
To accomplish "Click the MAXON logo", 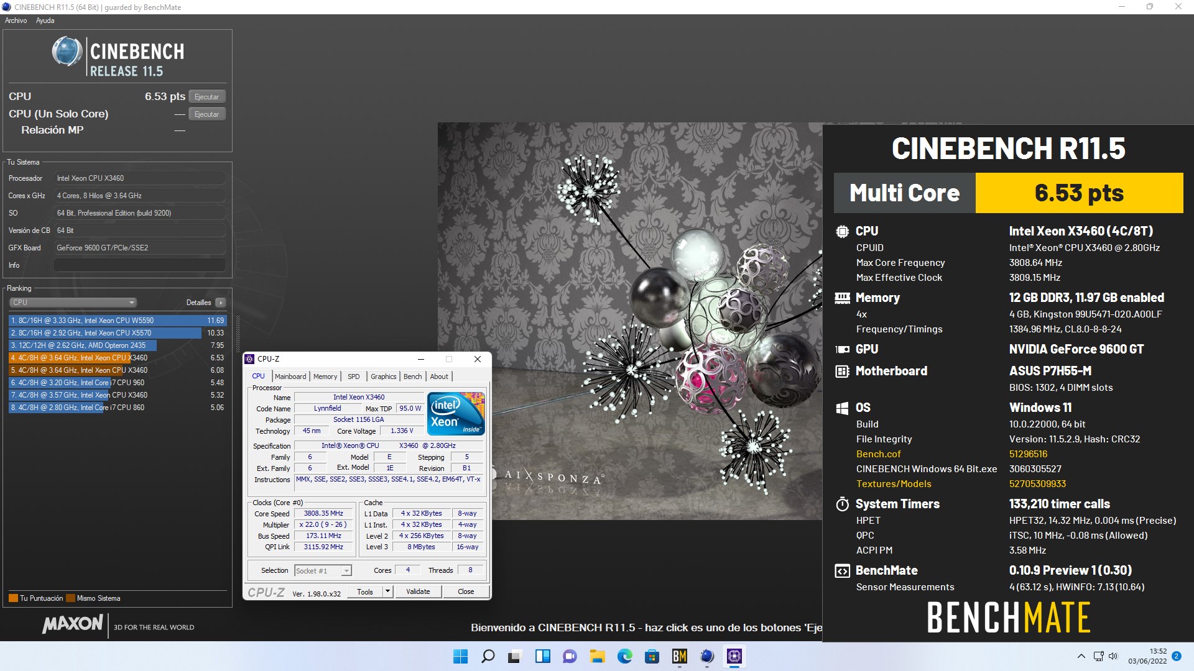I will [73, 624].
